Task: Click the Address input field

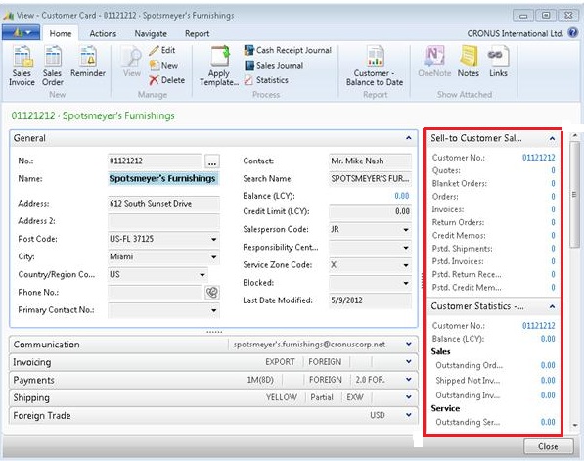Action: point(163,204)
